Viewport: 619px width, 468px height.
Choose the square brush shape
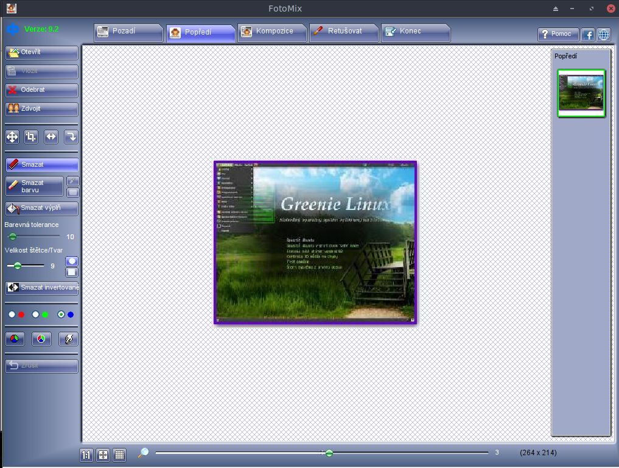[71, 272]
